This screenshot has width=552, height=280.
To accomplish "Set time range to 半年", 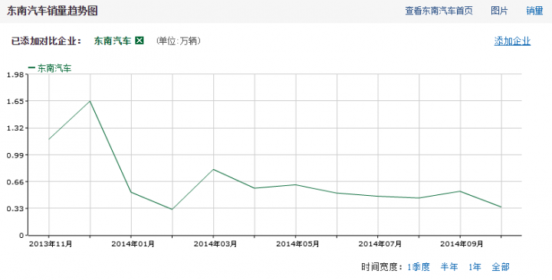I will [449, 267].
